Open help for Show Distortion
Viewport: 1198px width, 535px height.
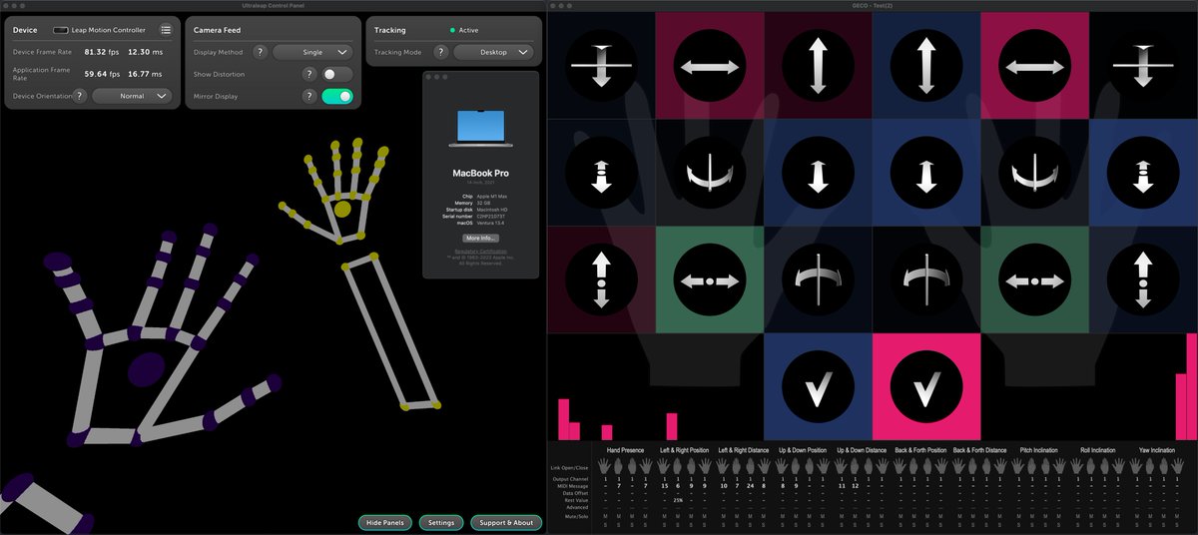coord(309,74)
